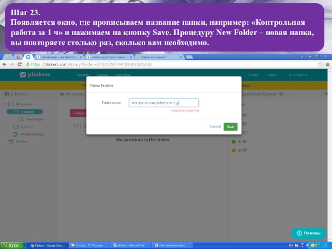Cancel the New Folder dialog
The image size is (332, 249).
[215, 127]
